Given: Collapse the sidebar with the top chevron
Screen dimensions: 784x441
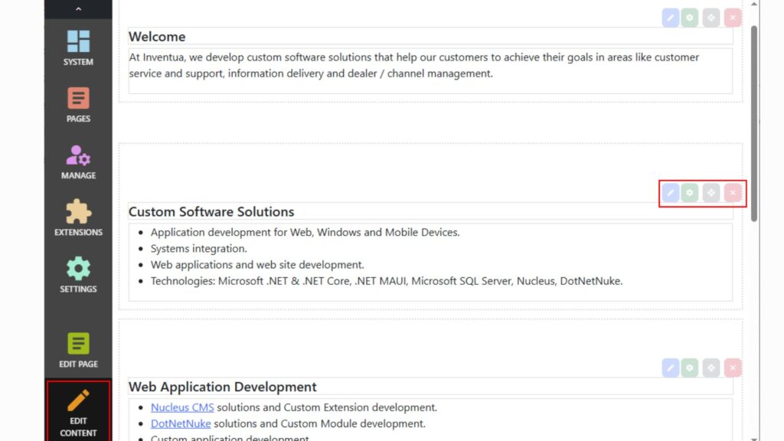Looking at the screenshot, I should pyautogui.click(x=78, y=9).
